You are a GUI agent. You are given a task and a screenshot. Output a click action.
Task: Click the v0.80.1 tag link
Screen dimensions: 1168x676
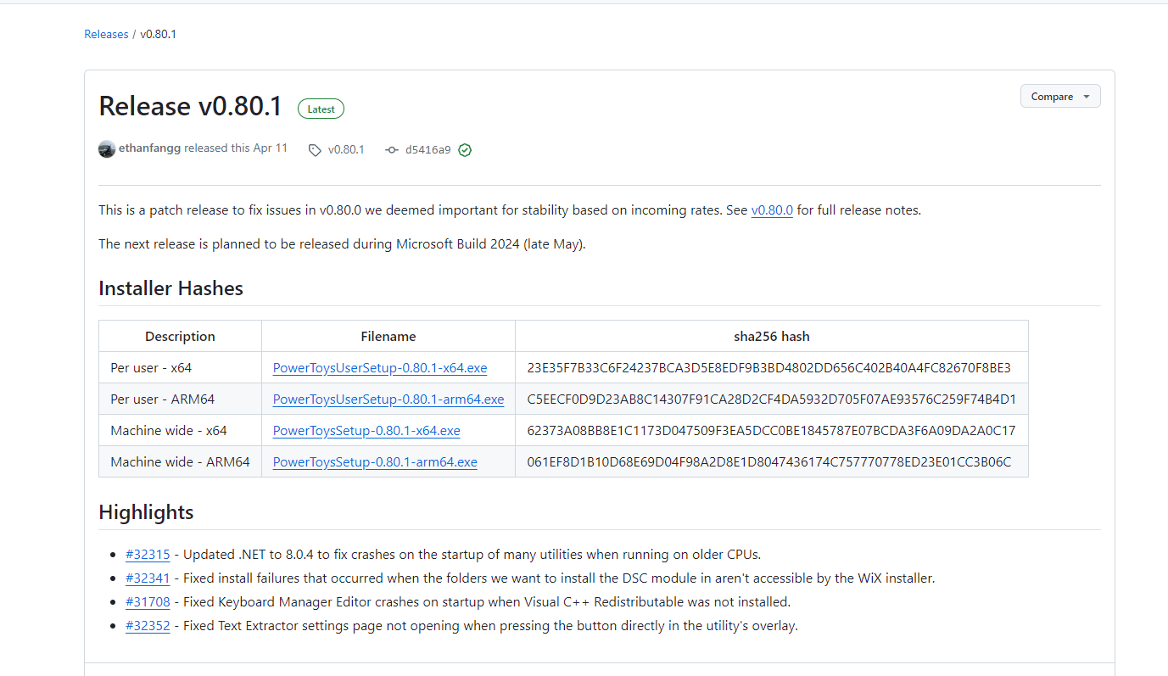(x=346, y=150)
